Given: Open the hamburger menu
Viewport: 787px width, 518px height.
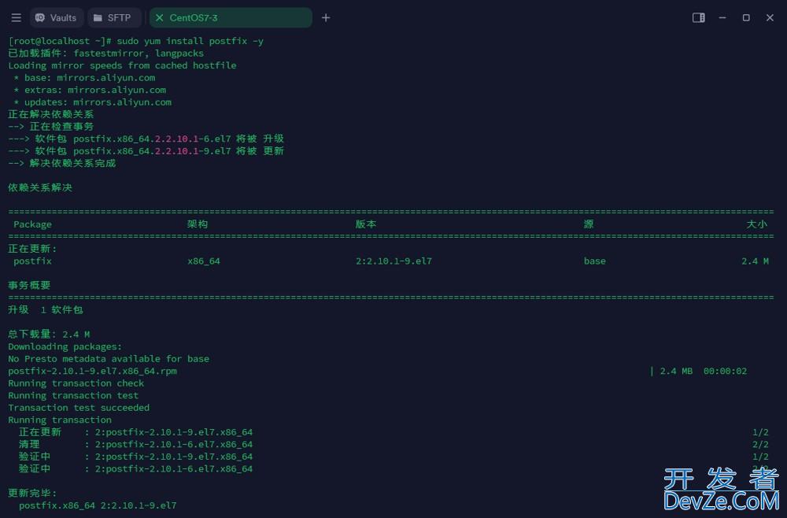Looking at the screenshot, I should pos(16,18).
